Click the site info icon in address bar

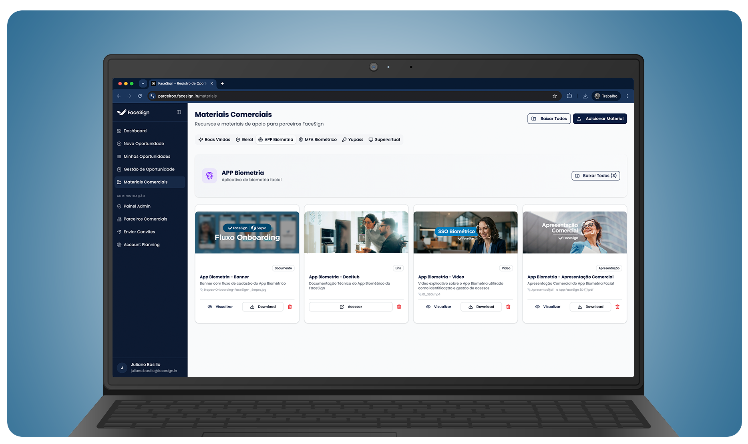coord(152,96)
